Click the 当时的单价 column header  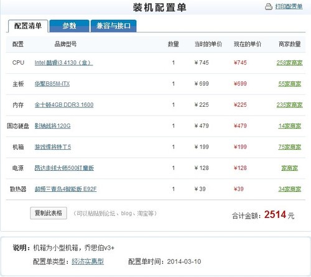click(x=208, y=44)
